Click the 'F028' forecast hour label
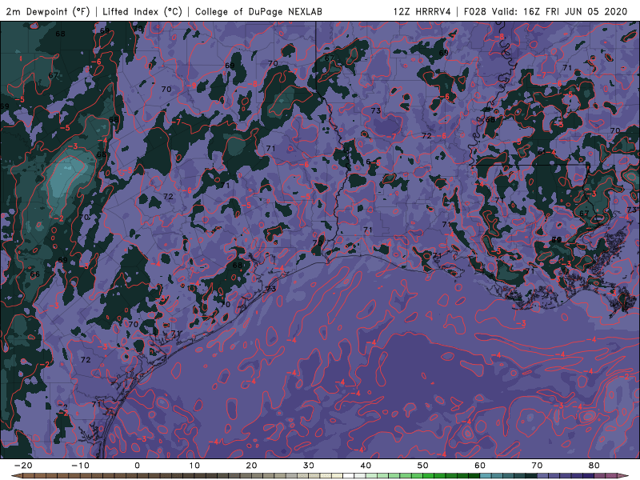 (x=474, y=11)
